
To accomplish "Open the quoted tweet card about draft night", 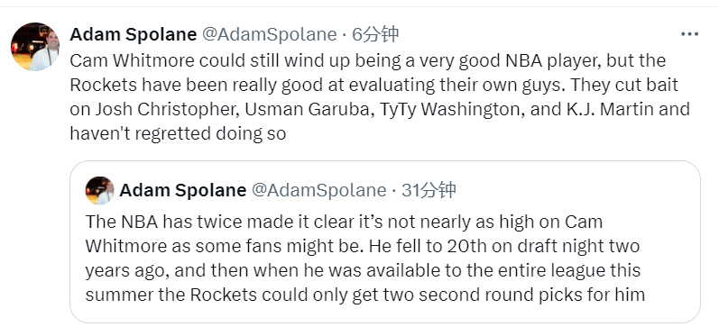I will tap(384, 241).
